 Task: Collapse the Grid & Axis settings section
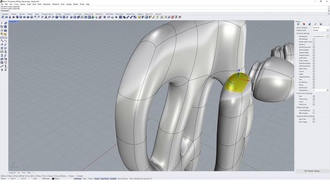(x=304, y=94)
